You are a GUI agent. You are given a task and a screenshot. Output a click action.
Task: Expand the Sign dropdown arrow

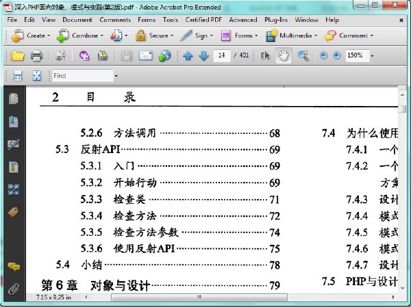tap(212, 36)
